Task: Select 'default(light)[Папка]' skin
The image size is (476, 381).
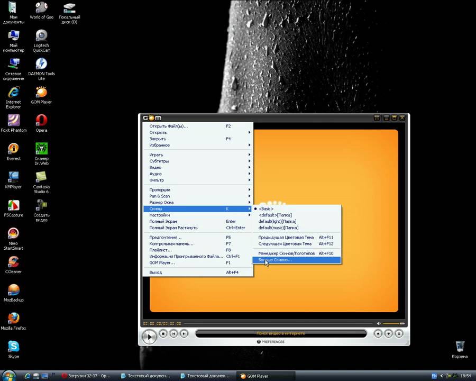Action: (297, 222)
